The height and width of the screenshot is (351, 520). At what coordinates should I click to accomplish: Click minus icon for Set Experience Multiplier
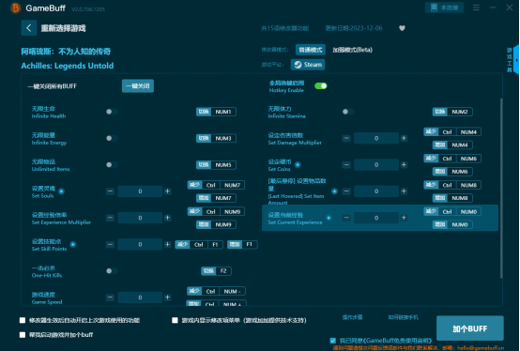click(x=110, y=218)
